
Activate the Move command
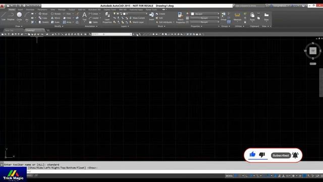click(x=43, y=14)
